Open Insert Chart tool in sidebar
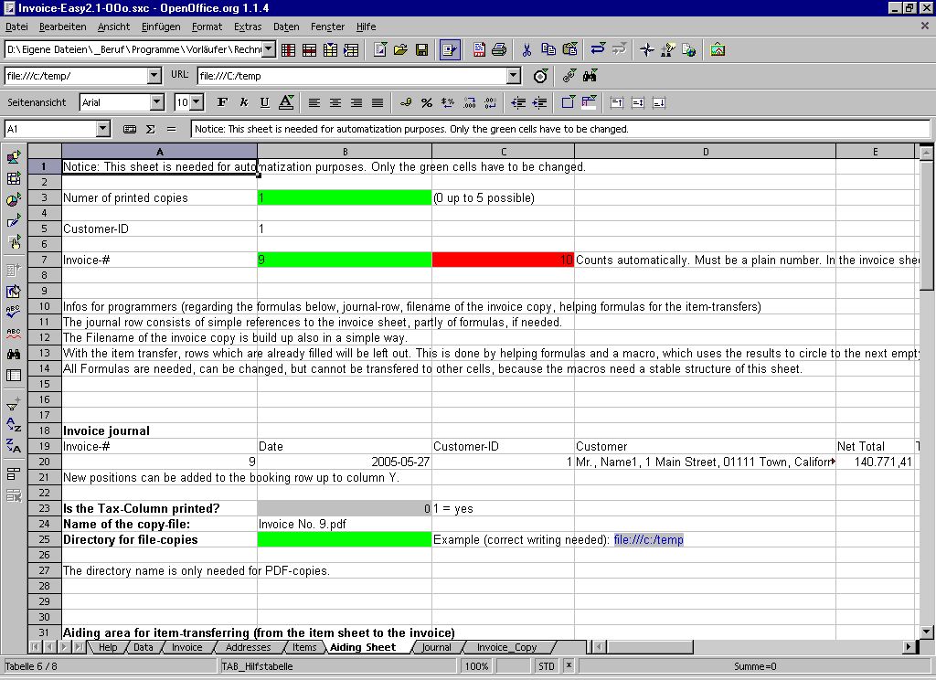Image resolution: width=936 pixels, height=680 pixels. point(14,199)
